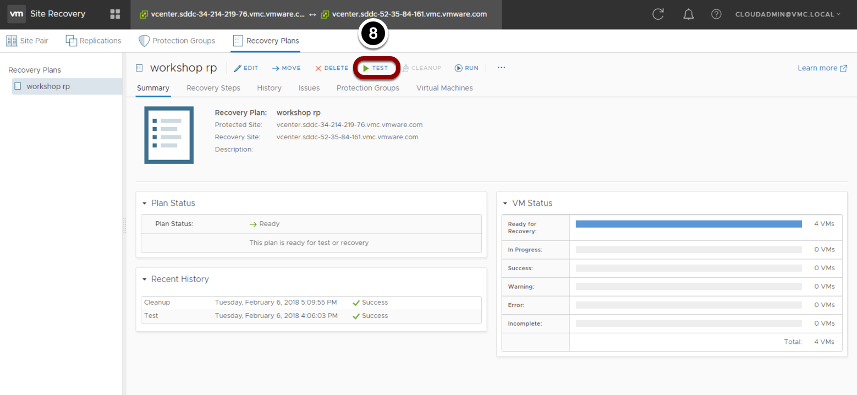Open CLOUDADMIN@VMC.LOCAL user dropdown
857x395 pixels.
788,14
